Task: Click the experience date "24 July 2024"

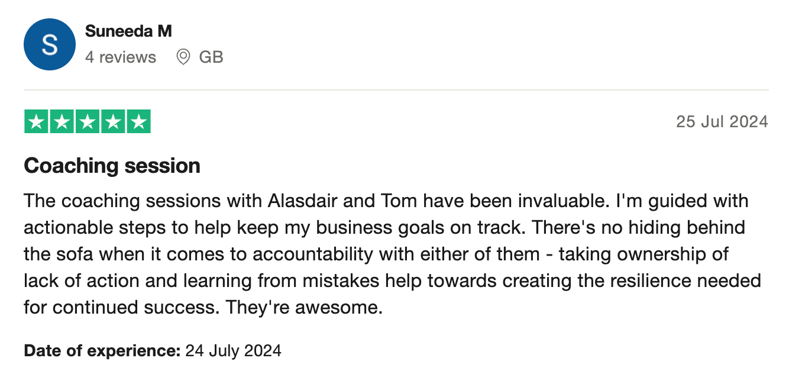Action: pyautogui.click(x=234, y=351)
